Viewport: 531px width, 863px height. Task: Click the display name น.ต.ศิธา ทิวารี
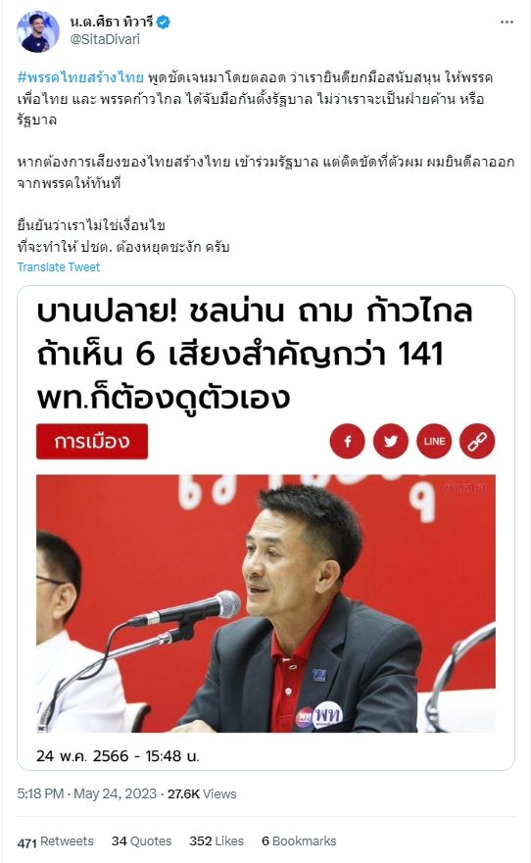(x=111, y=22)
